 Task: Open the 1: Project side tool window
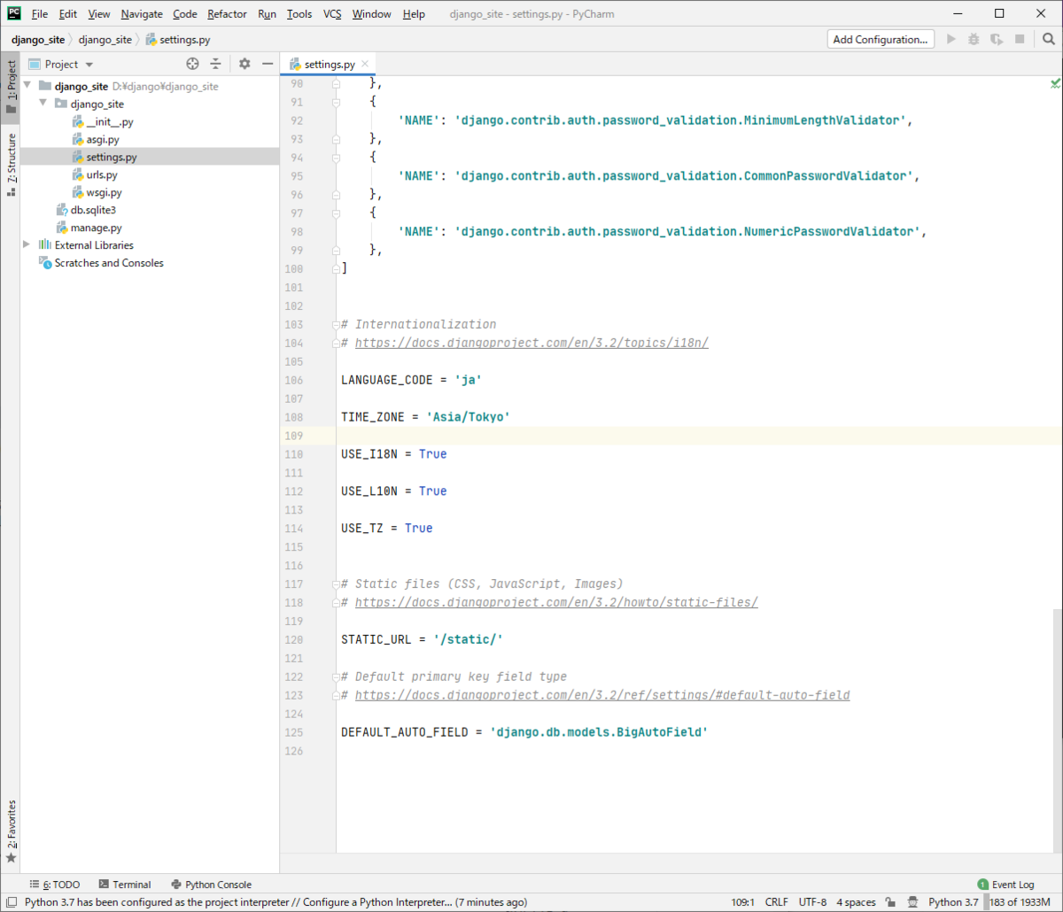point(11,87)
